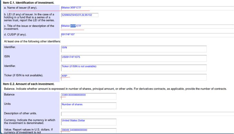Click the 'a. Name of issuer (if any).' label
This screenshot has height=134, width=234.
pos(20,8)
